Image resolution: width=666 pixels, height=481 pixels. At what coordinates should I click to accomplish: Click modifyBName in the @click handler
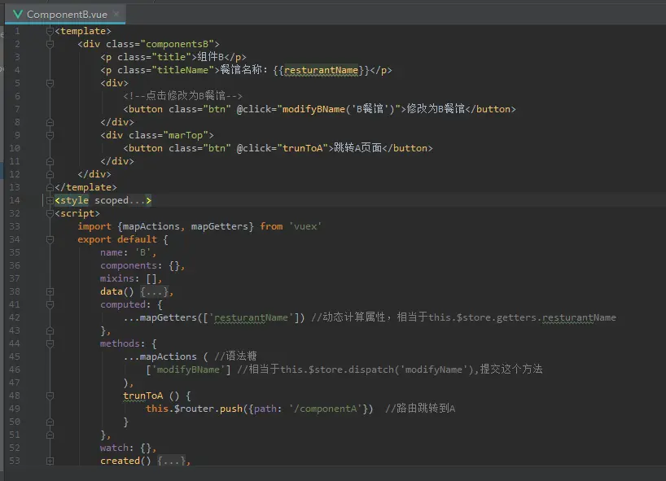tap(313, 109)
